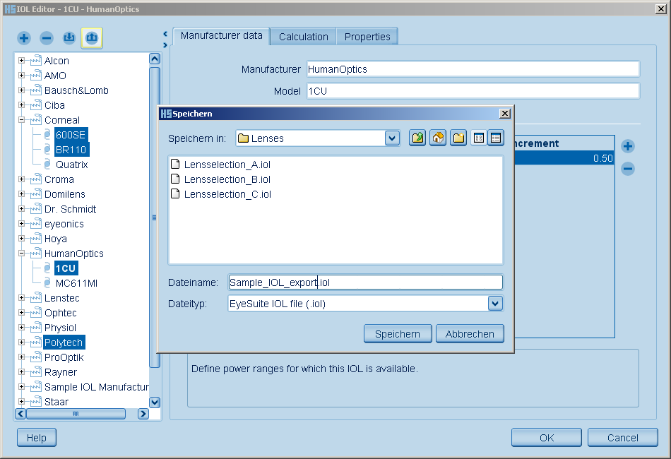
Task: Switch to the Calculation tab
Action: 303,37
